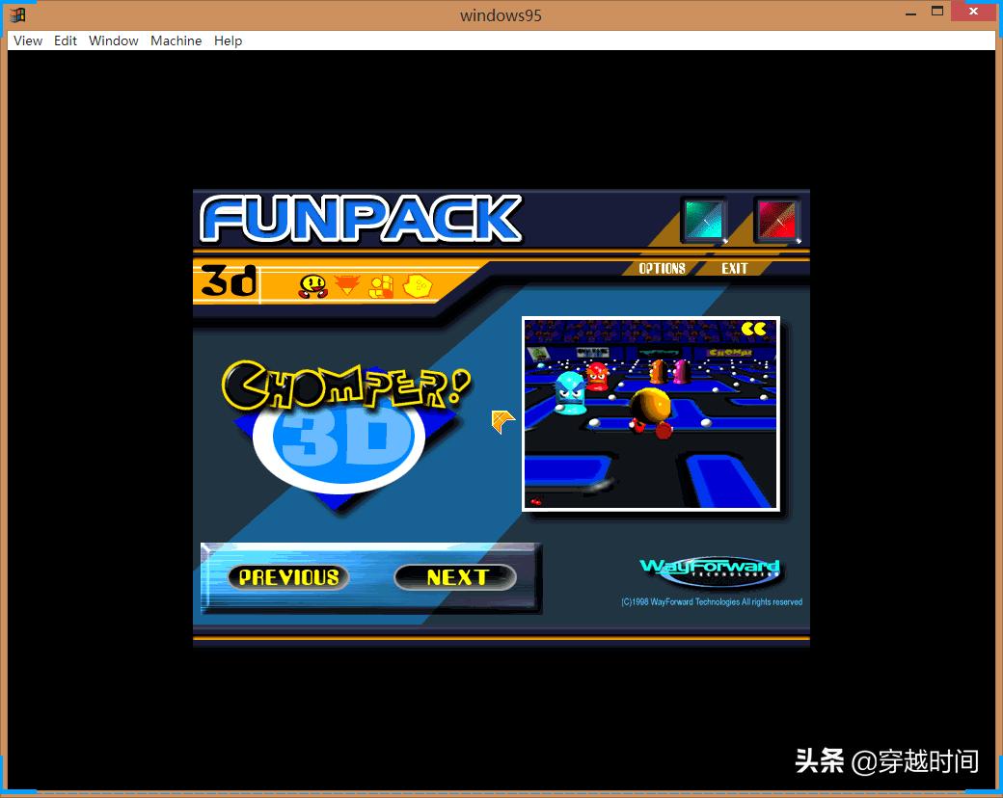
Task: Click the windows95 window app icon
Action: (x=17, y=14)
